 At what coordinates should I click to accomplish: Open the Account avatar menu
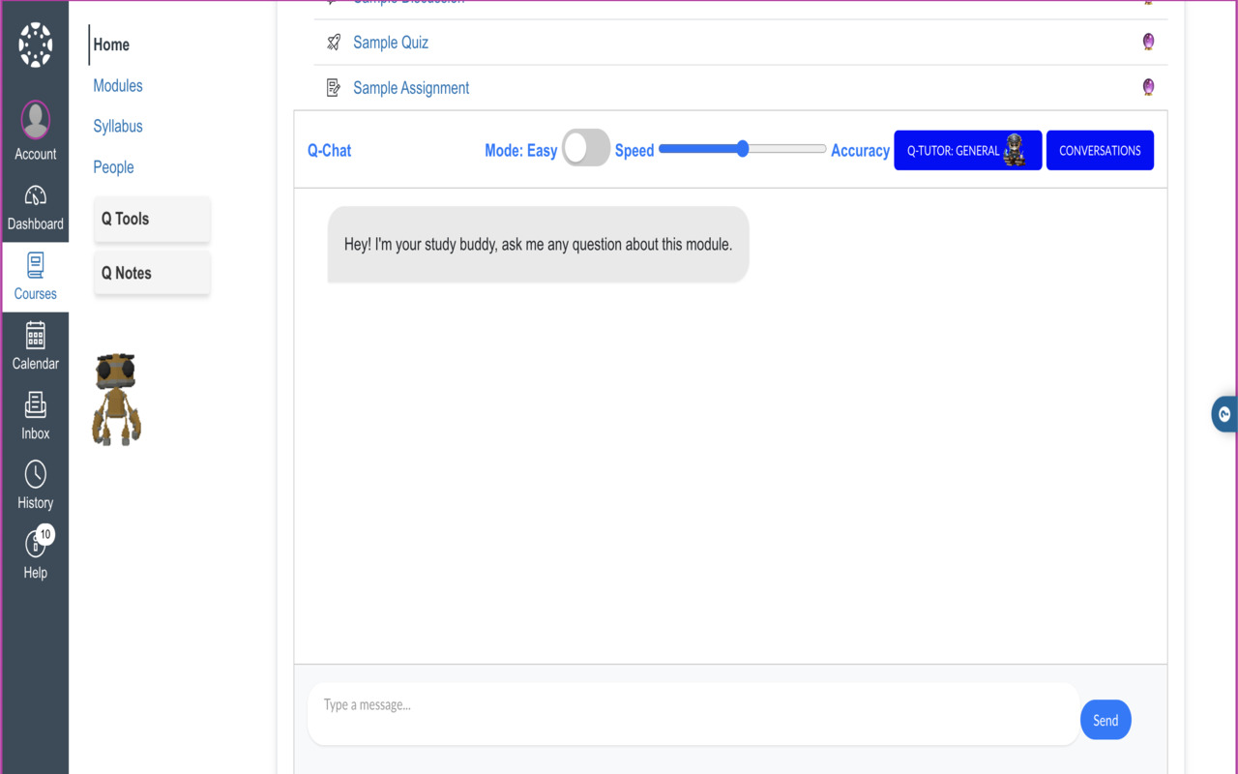click(x=36, y=120)
